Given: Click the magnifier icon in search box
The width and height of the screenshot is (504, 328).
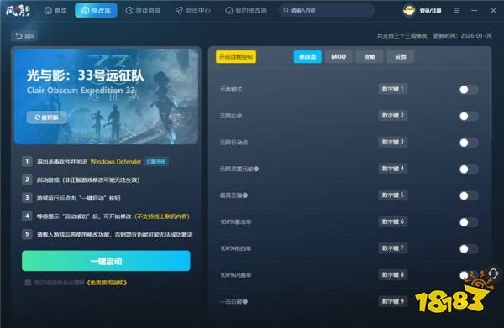Looking at the screenshot, I should tap(286, 11).
